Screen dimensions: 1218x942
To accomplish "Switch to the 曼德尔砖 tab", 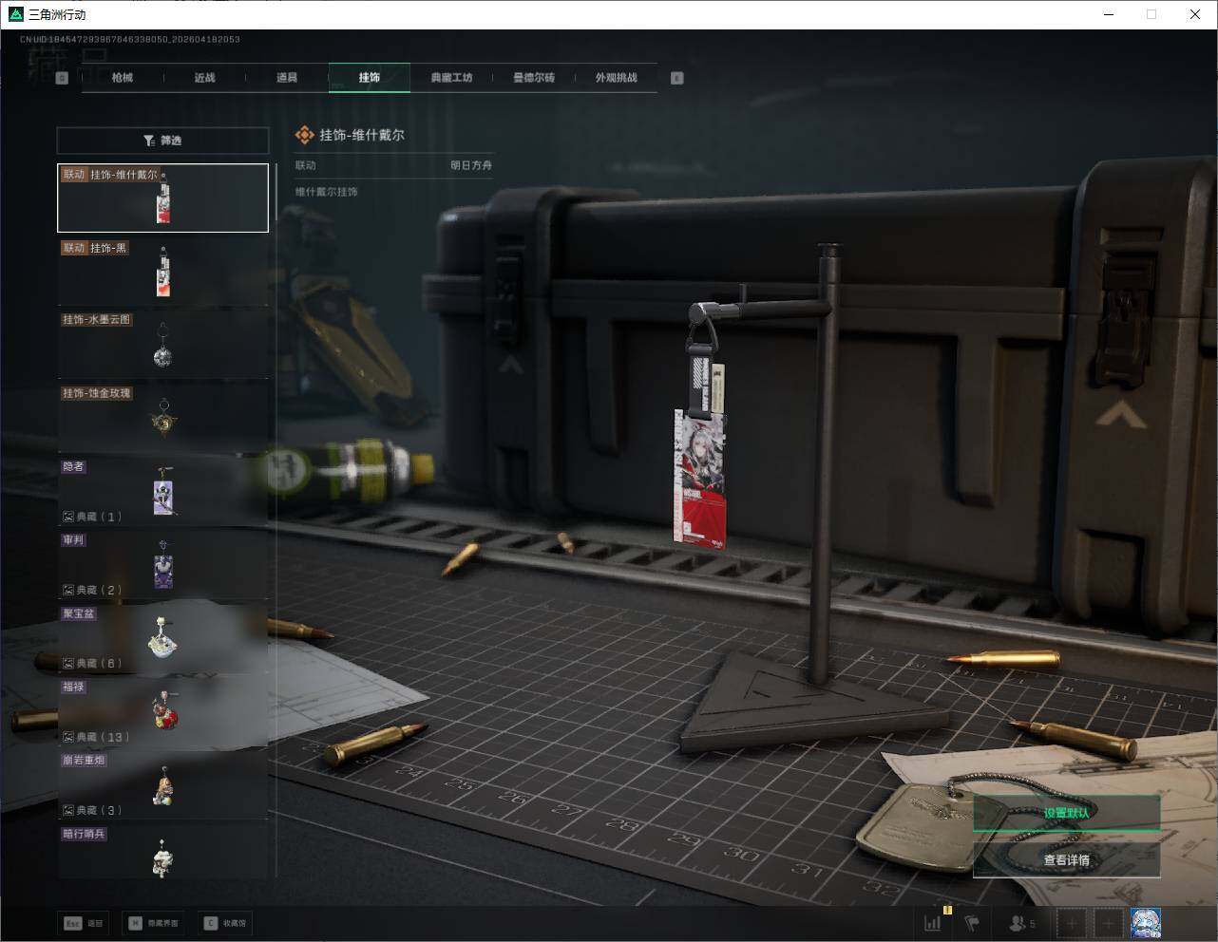I will (x=534, y=78).
